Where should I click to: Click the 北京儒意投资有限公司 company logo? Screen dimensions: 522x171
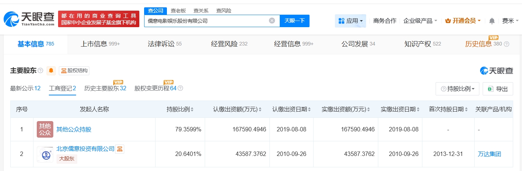(x=45, y=154)
